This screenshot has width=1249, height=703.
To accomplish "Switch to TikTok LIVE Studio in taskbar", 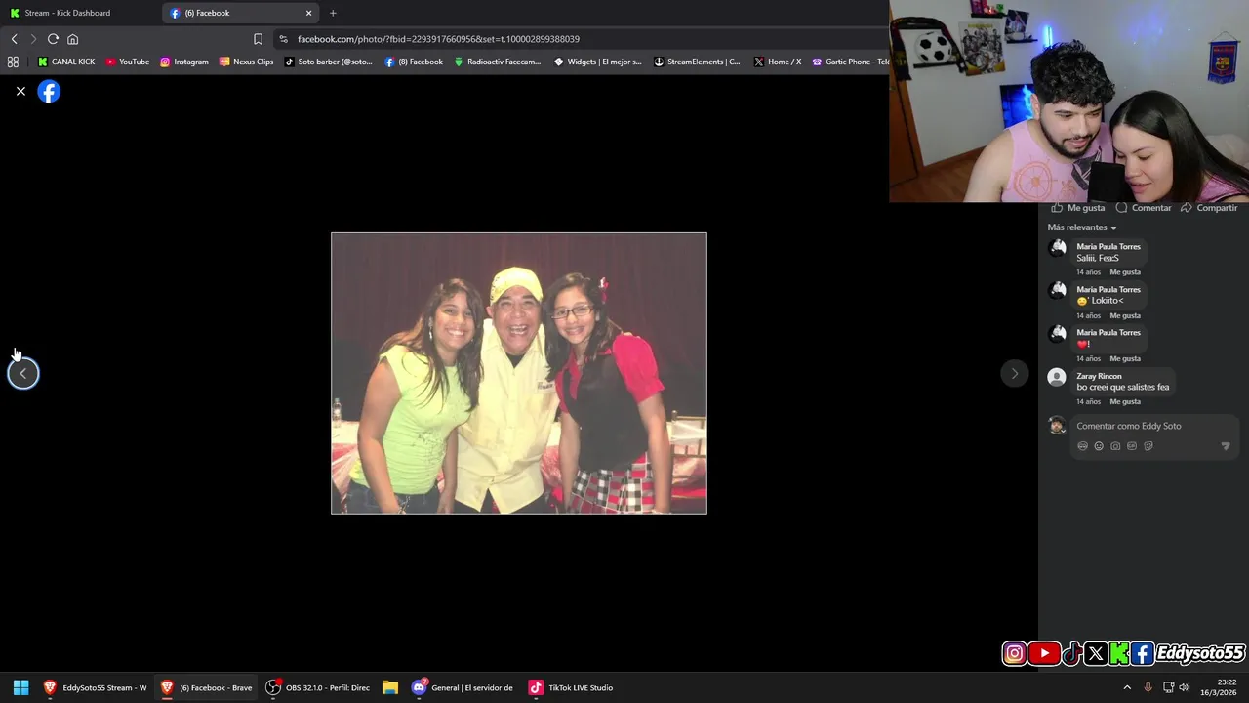I will 572,687.
